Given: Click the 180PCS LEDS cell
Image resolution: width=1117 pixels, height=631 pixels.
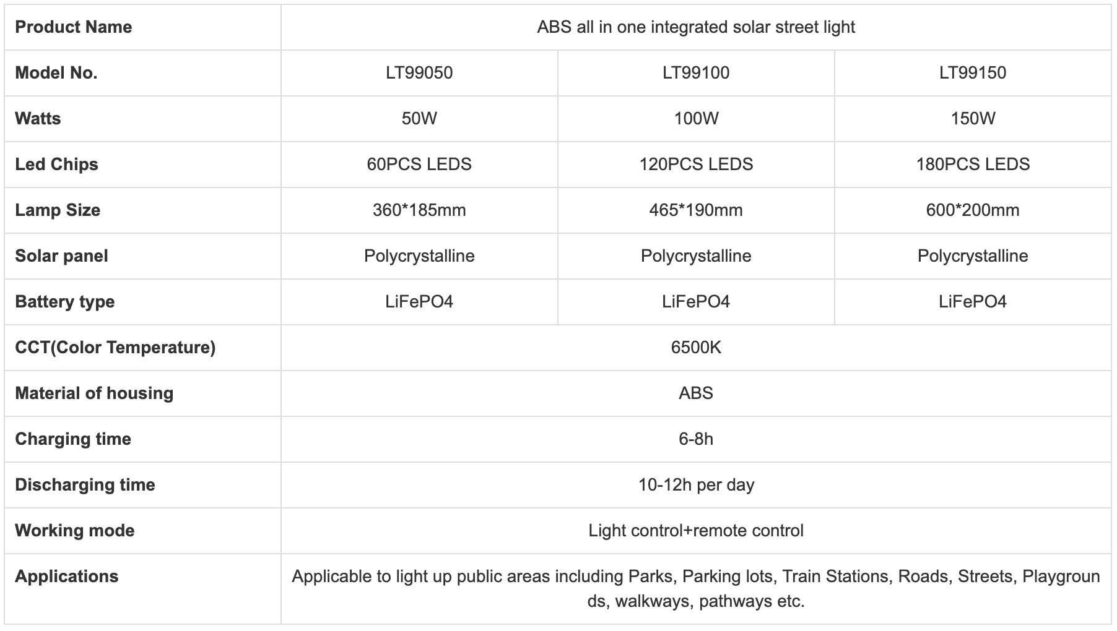Looking at the screenshot, I should [x=973, y=165].
